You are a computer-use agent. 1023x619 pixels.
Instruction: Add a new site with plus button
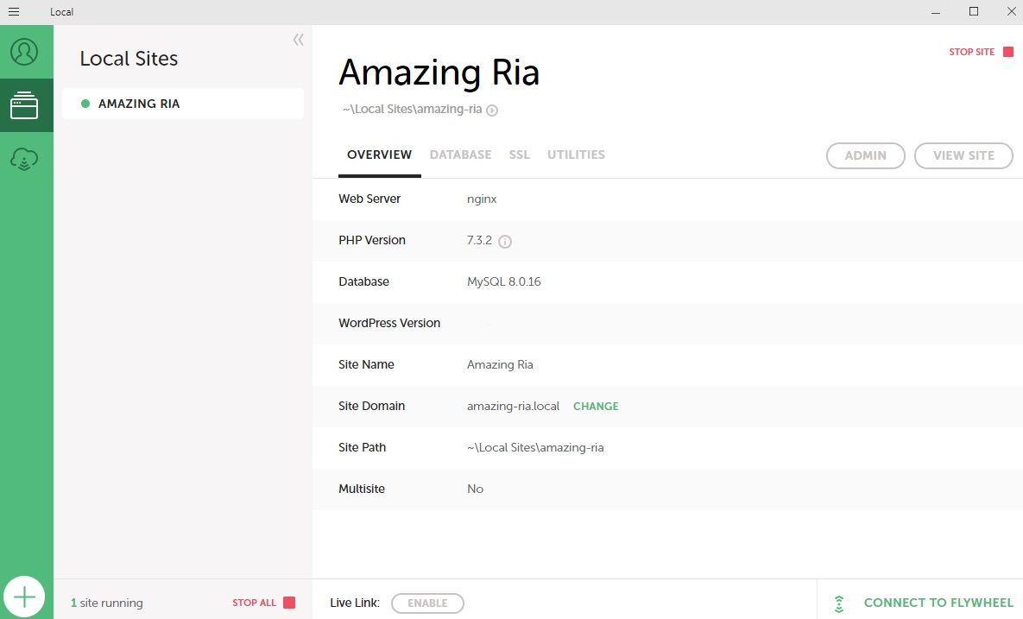tap(24, 597)
